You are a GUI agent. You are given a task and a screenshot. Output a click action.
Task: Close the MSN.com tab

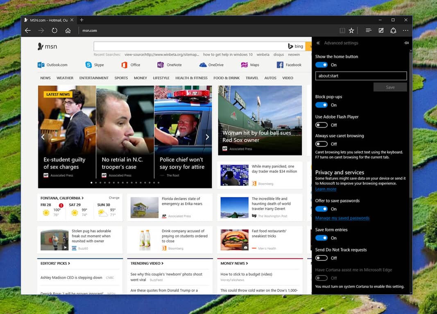coord(72,20)
